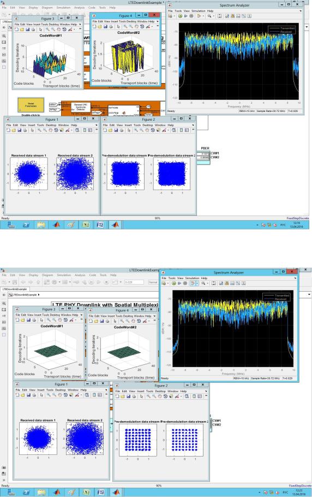Image resolution: width=312 pixels, height=497 pixels.
Task: Click FixedStepDiscrete solver link (12:23 screenshot)
Action: (x=300, y=486)
